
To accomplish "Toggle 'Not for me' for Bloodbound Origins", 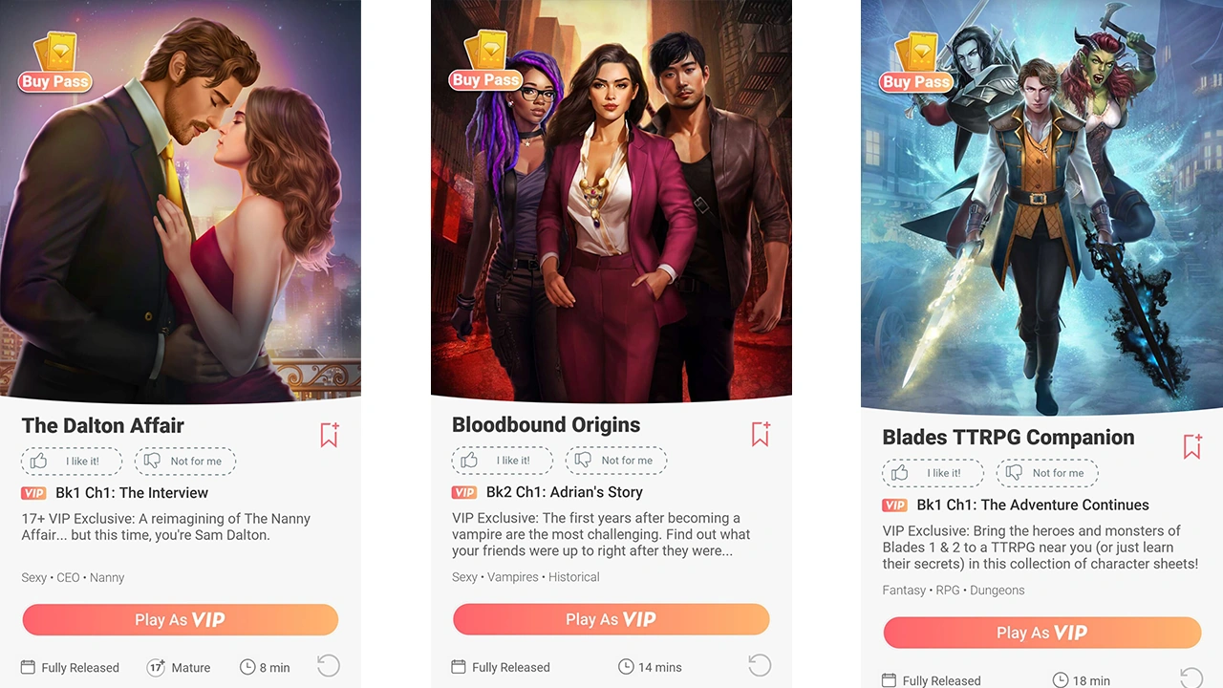I will 616,461.
